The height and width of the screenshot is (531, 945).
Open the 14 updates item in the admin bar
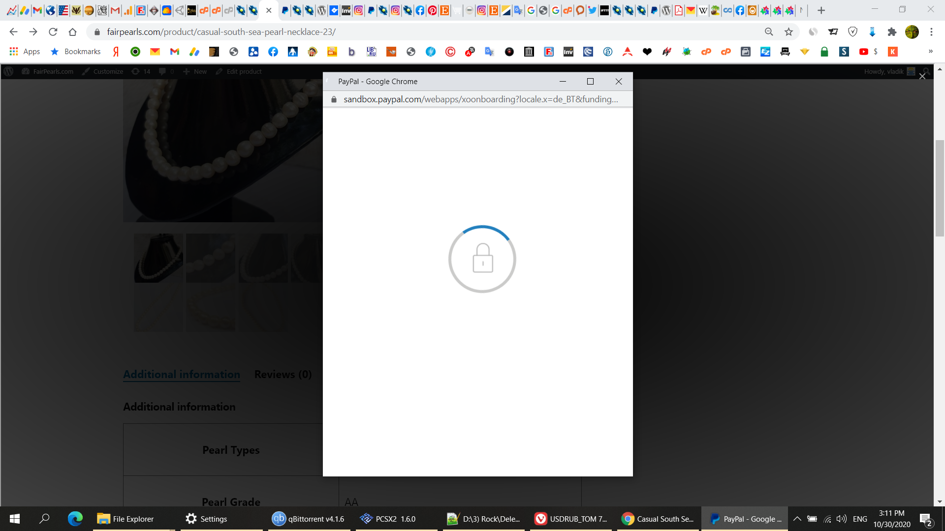click(x=141, y=71)
